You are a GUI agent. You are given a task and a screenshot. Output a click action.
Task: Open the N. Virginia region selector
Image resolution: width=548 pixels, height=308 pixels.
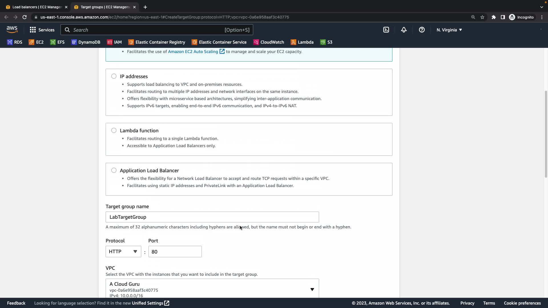point(449,30)
